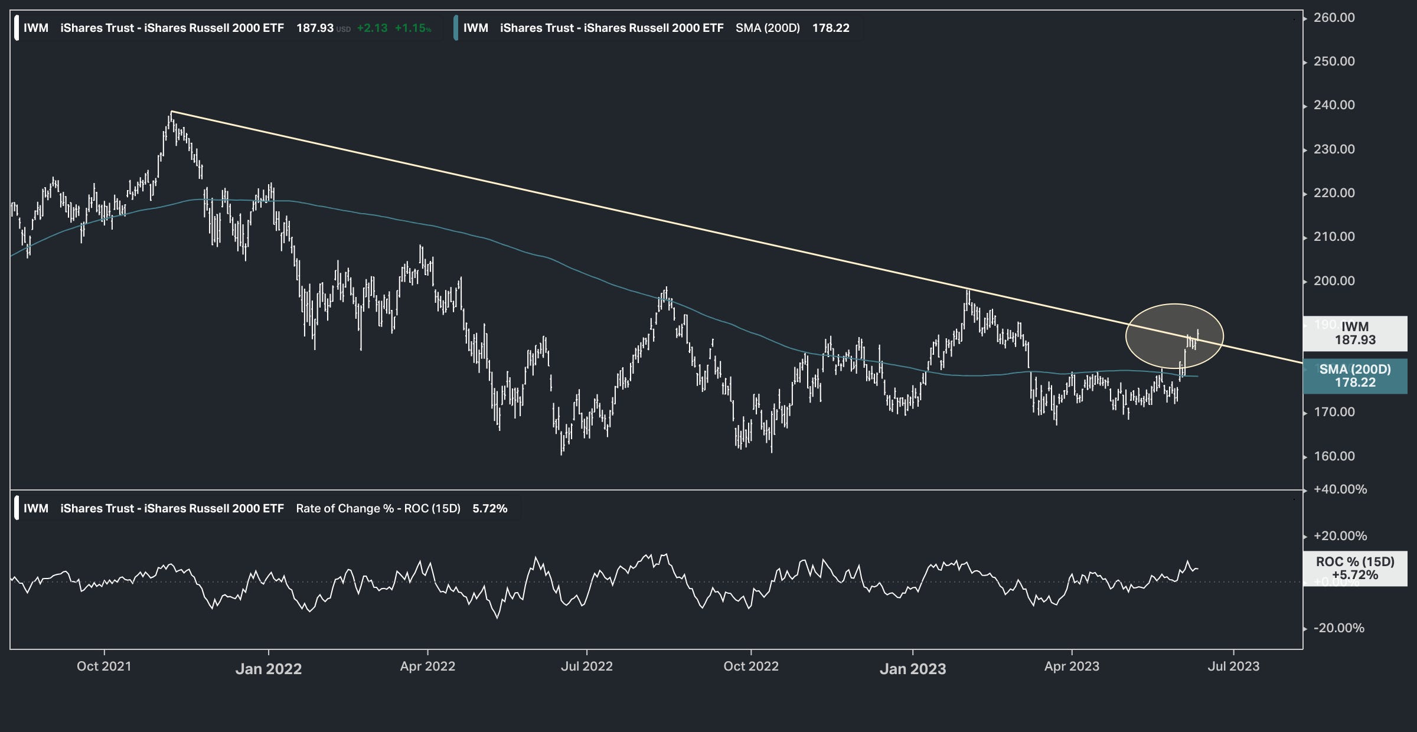The height and width of the screenshot is (732, 1417).
Task: Click the Oct 2021 date axis label
Action: tap(104, 666)
